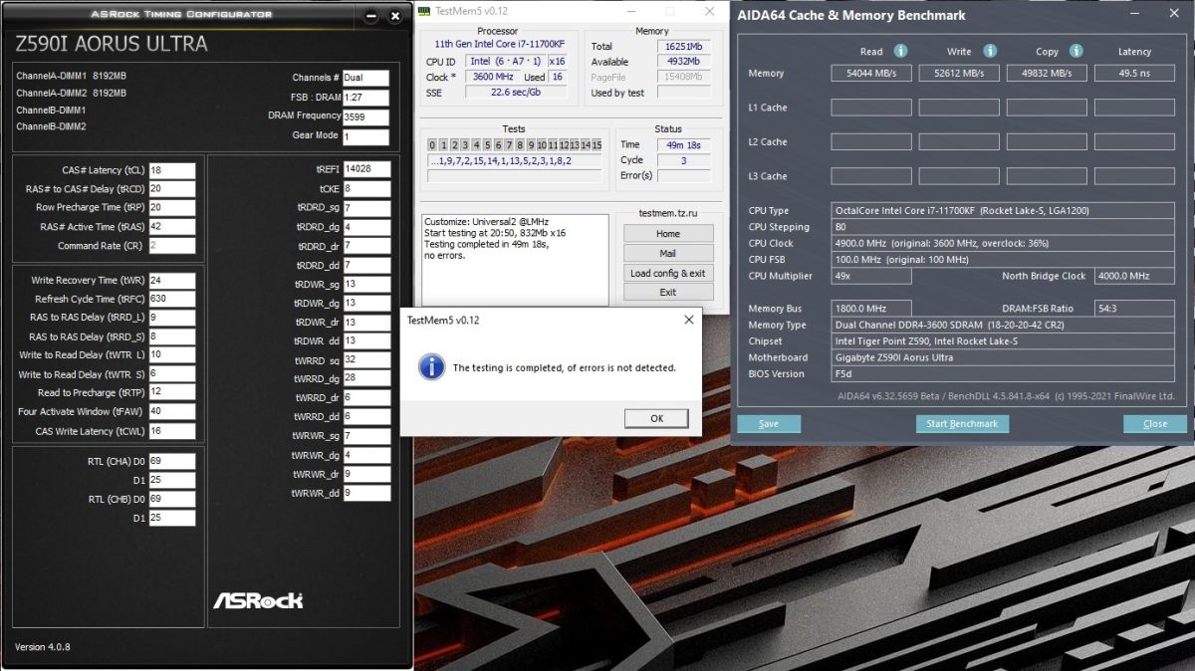
Task: Click the North Bridge Clock 4000.0 MHz field
Action: [x=1134, y=276]
